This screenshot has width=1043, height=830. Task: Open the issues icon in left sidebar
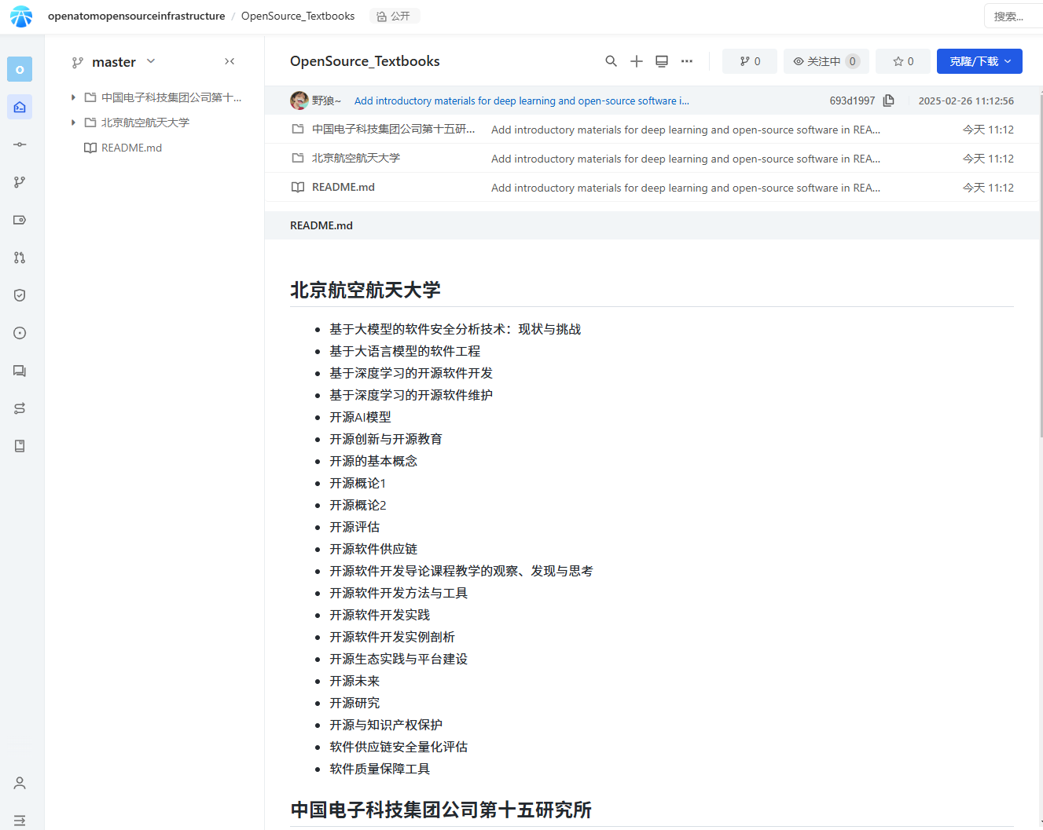(20, 333)
